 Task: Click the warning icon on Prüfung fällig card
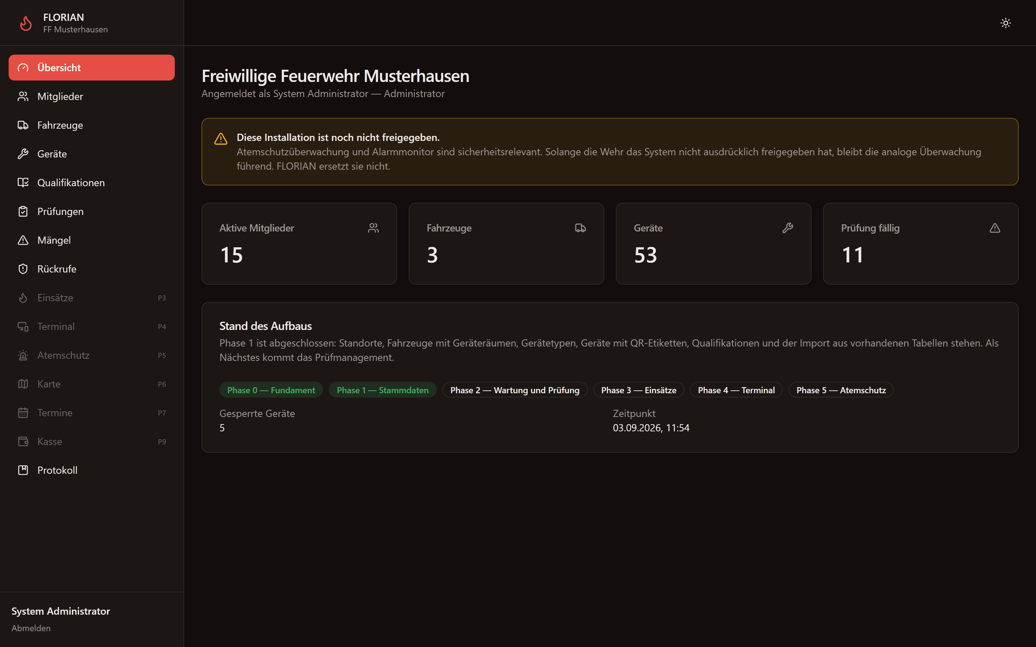995,228
